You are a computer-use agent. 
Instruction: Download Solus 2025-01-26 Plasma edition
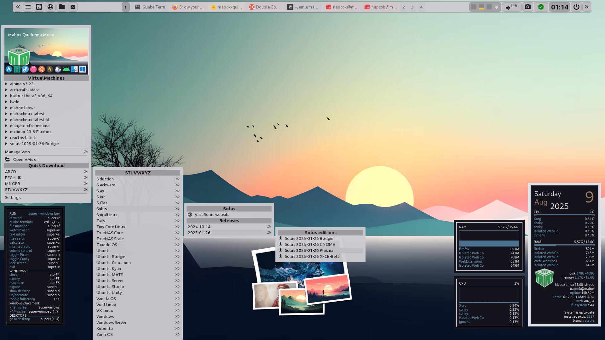[309, 250]
